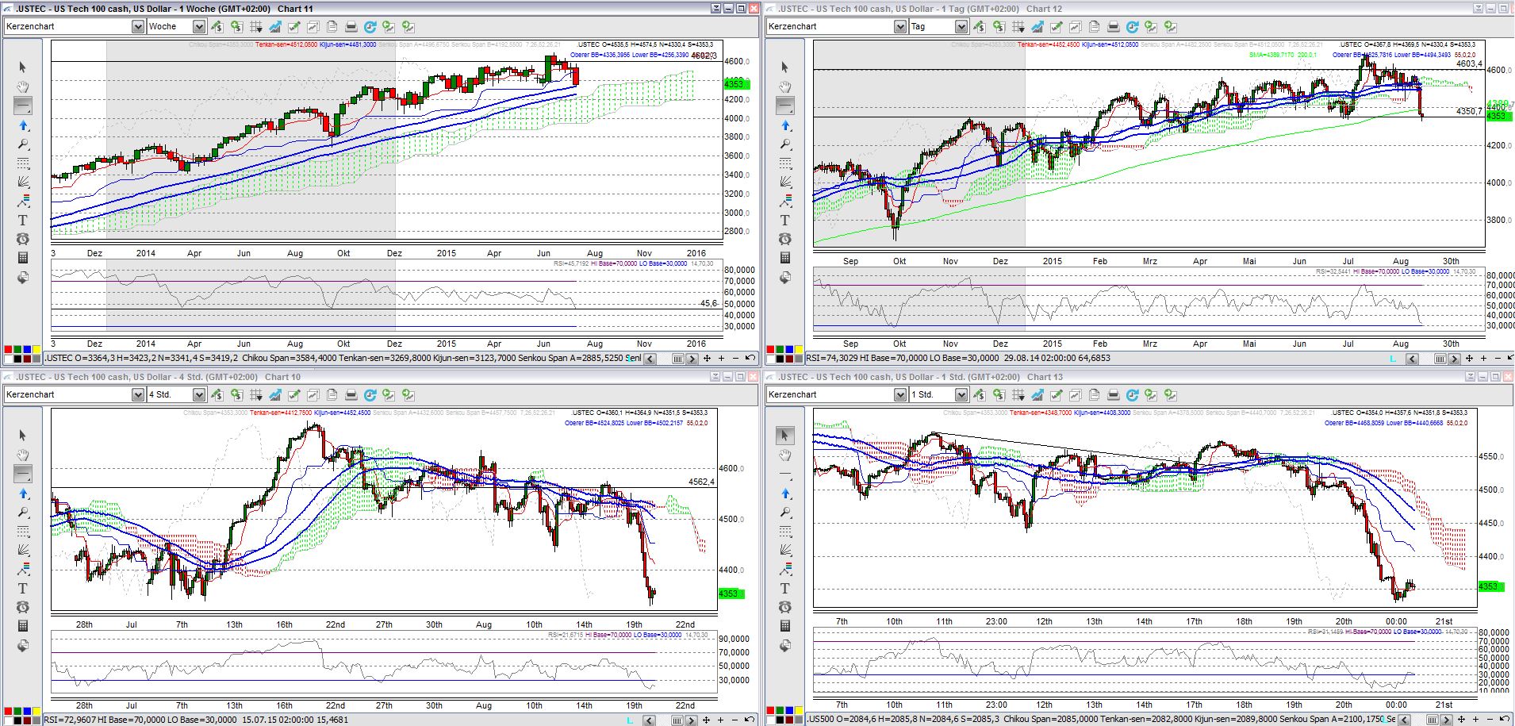Open the Kerzenchart chart type dropdown in Chart 11

coord(138,26)
